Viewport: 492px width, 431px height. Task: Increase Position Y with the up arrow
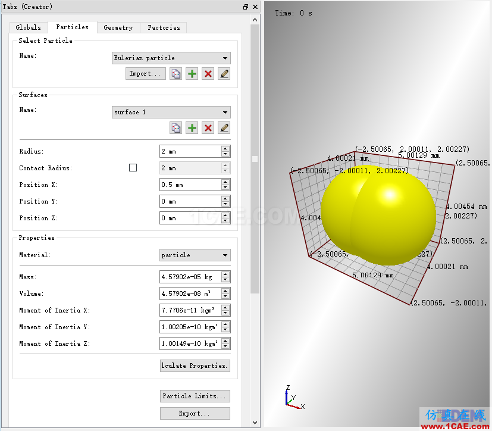click(225, 198)
